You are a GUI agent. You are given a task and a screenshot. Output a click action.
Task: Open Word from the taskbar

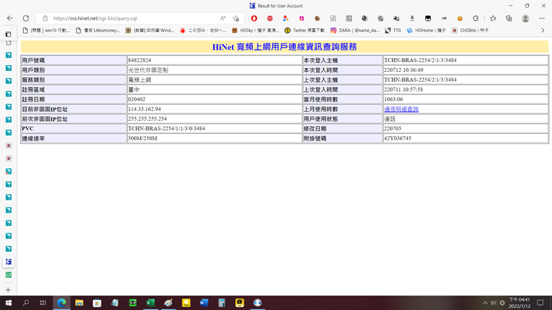coord(204,302)
